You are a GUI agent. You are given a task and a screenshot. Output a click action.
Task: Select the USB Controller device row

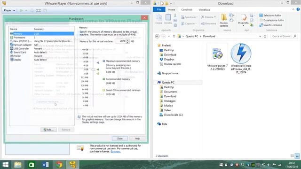pos(42,48)
